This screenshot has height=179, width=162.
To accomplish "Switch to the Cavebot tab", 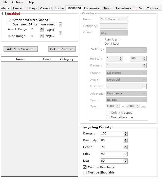I will [46, 8].
